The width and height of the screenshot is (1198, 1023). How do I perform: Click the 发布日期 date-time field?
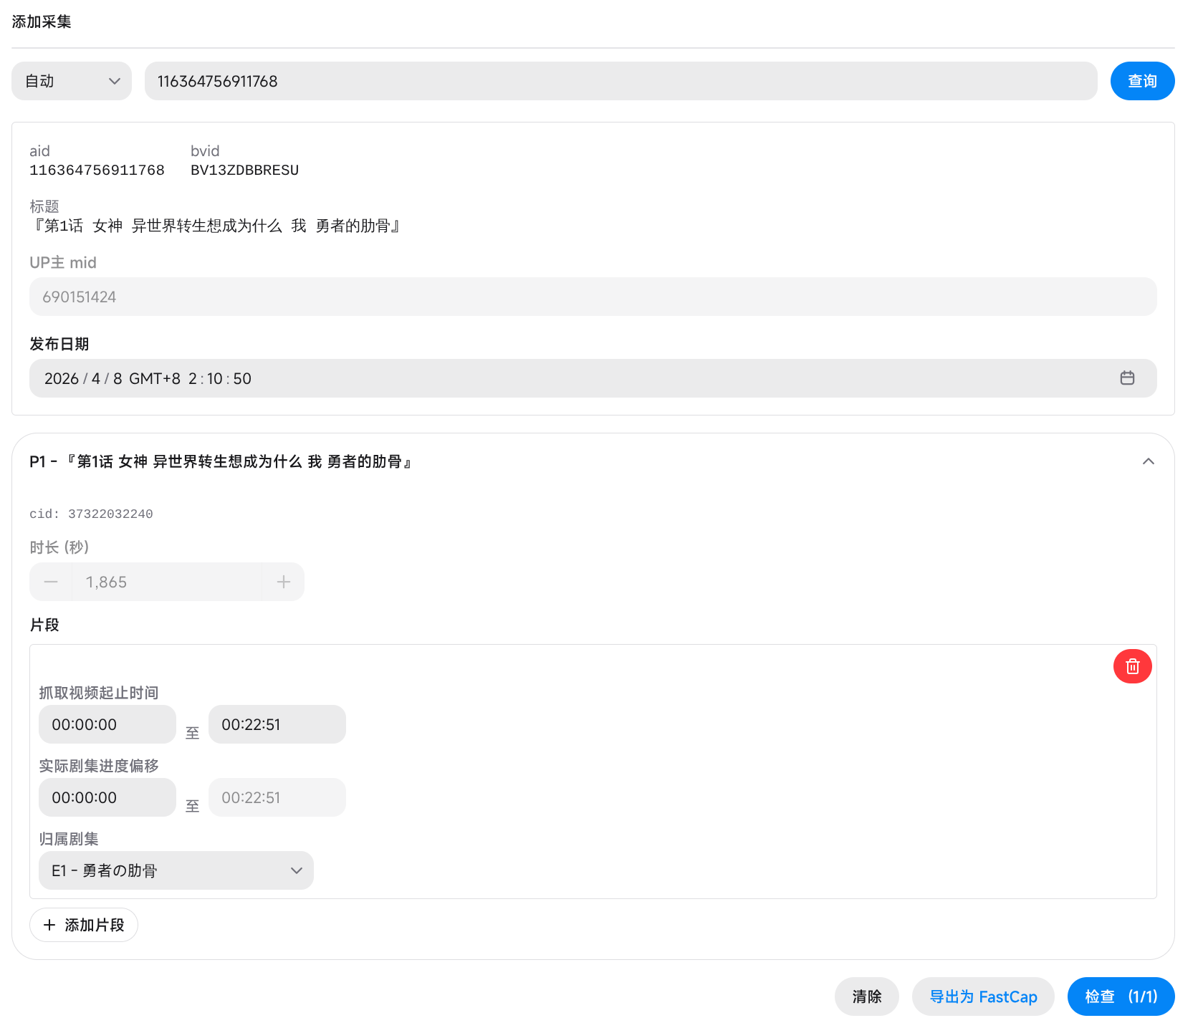pyautogui.click(x=573, y=378)
